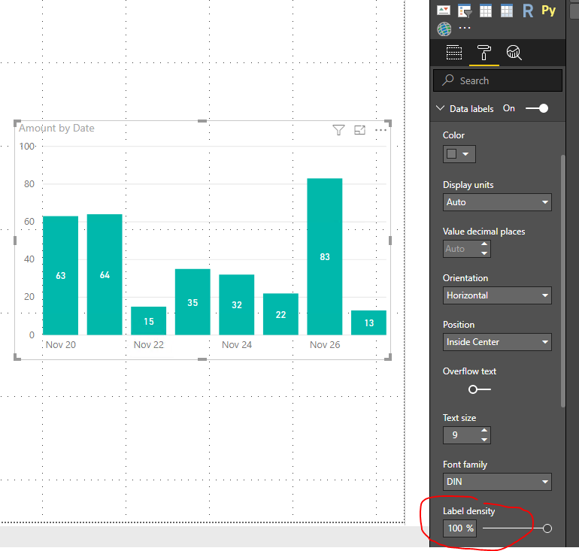Select the bar labeled 22
579x551 pixels.
coord(280,314)
